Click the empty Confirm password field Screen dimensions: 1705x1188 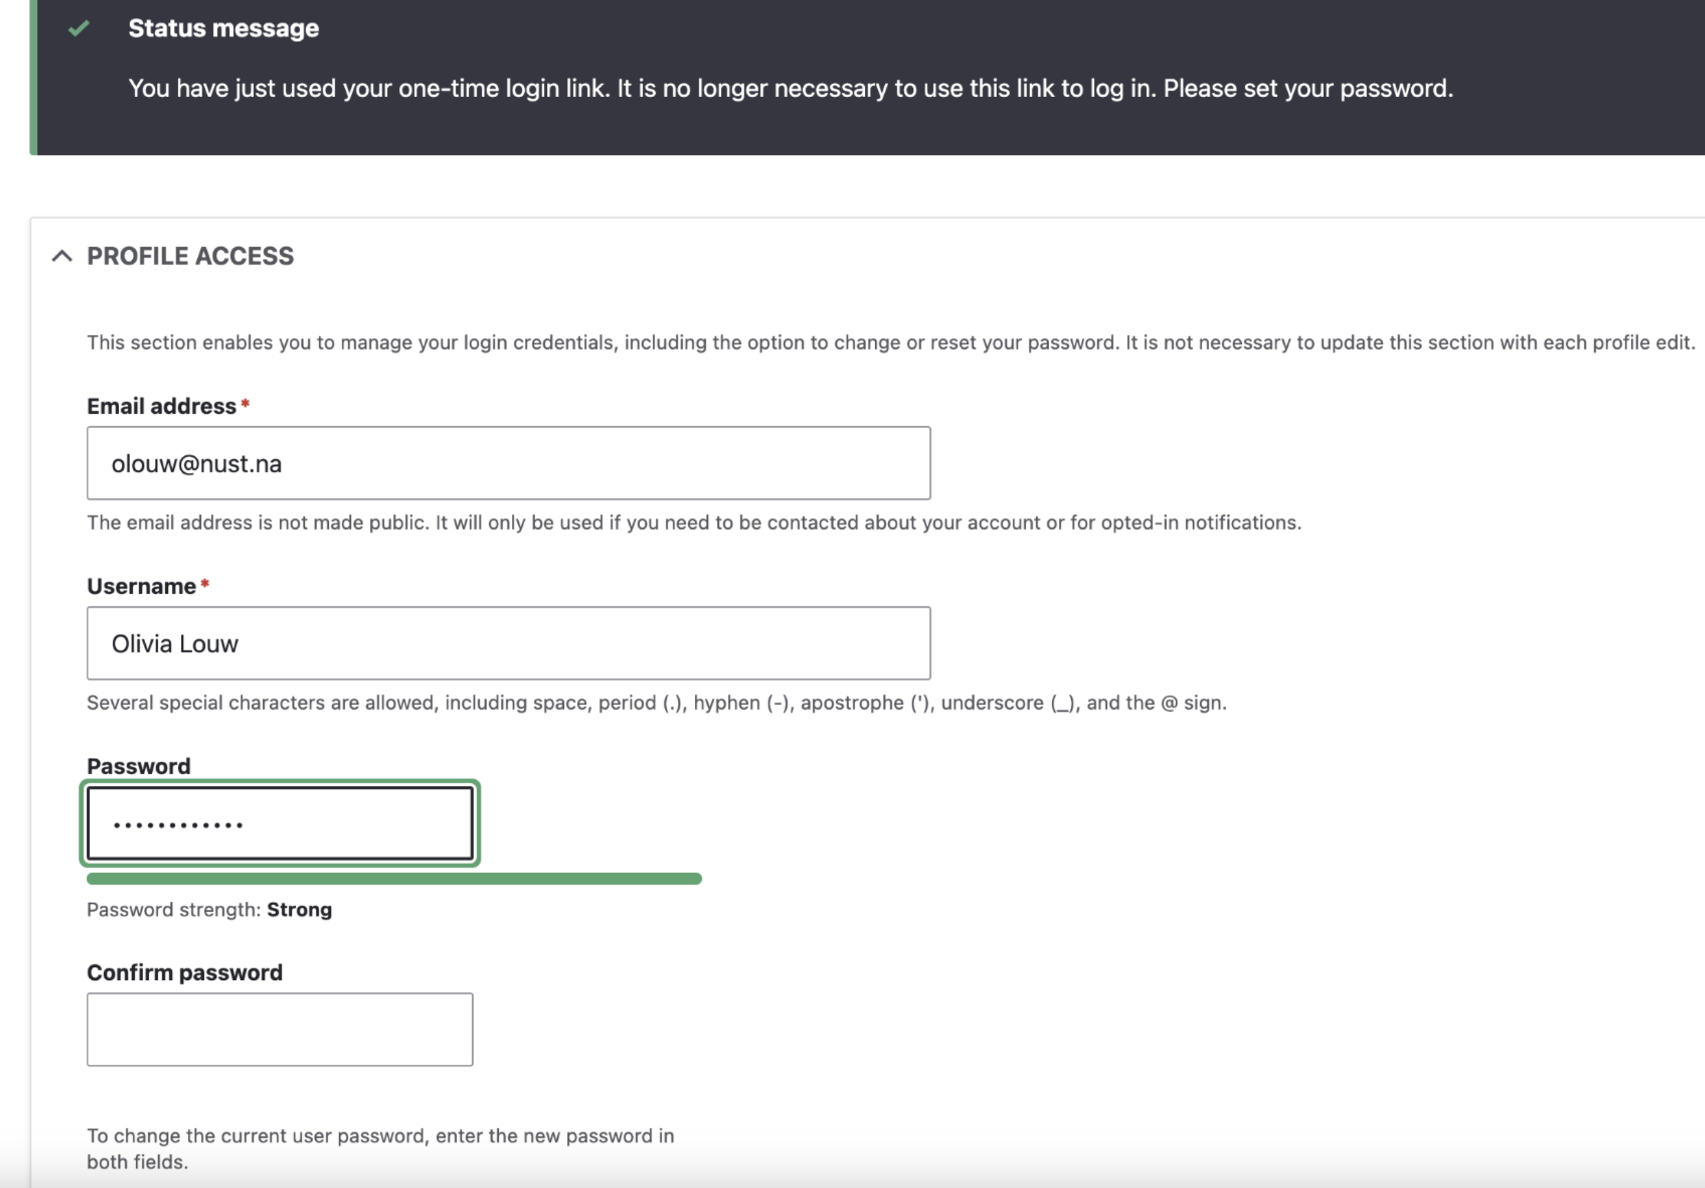(x=279, y=1029)
